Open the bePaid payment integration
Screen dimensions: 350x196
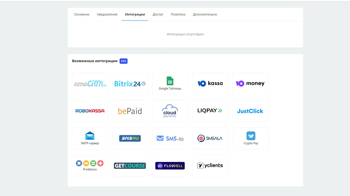(x=130, y=111)
